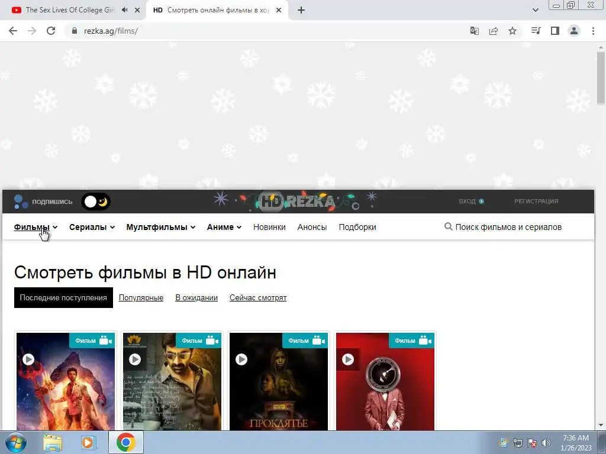This screenshot has width=606, height=454.
Task: Open Chrome profile avatar
Action: pyautogui.click(x=574, y=31)
